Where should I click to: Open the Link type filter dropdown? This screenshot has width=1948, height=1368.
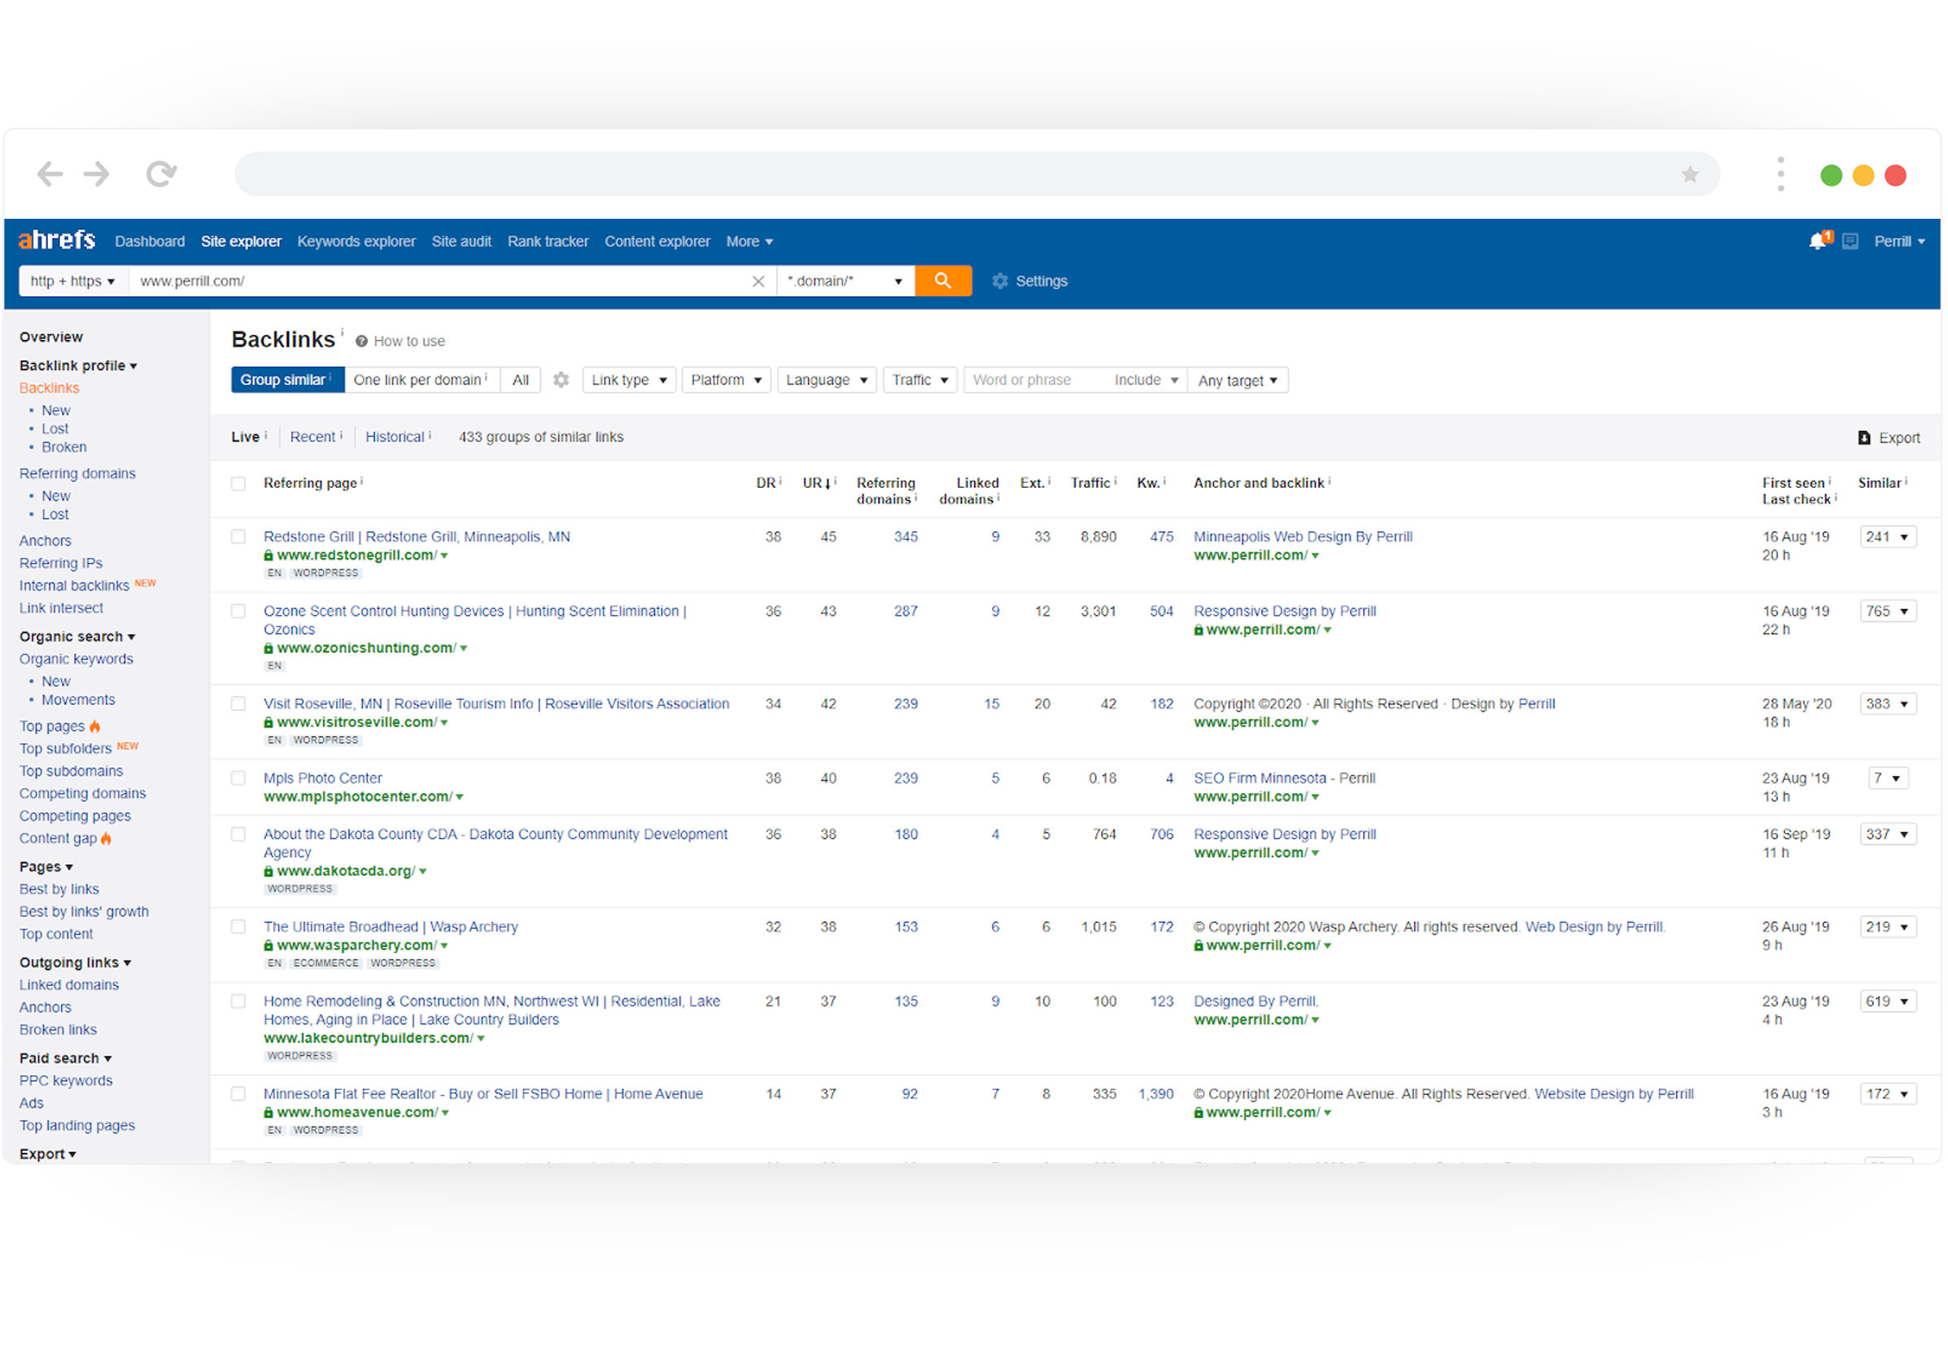[x=629, y=380]
